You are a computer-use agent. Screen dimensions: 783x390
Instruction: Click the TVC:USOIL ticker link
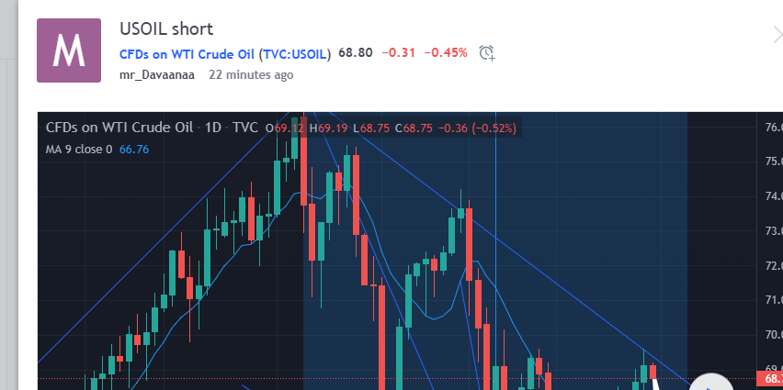pos(294,53)
